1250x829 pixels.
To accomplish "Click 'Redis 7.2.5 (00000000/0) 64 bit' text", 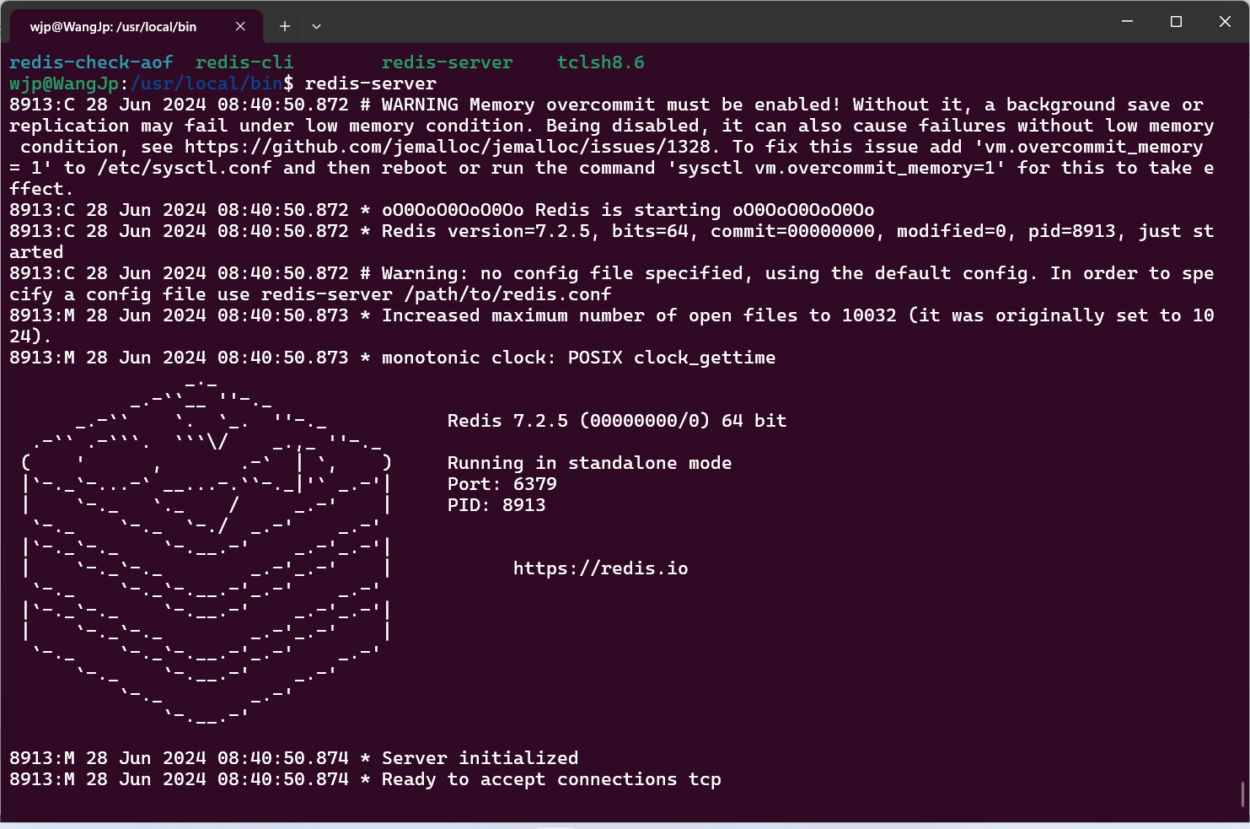I will (617, 421).
